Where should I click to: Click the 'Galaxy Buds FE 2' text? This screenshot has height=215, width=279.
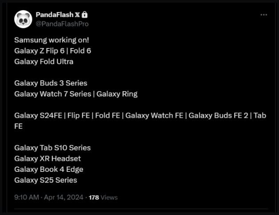(218, 116)
